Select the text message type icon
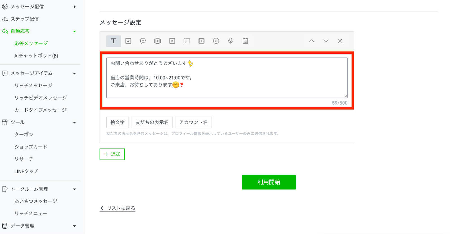450x234 pixels. [114, 41]
